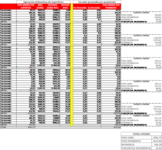Select the ARENA row cell reading 346,92
162x150 pixels.
pyautogui.click(x=111, y=22)
